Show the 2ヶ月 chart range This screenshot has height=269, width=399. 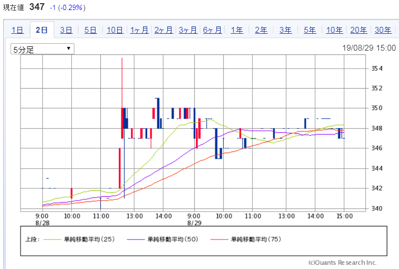click(164, 30)
